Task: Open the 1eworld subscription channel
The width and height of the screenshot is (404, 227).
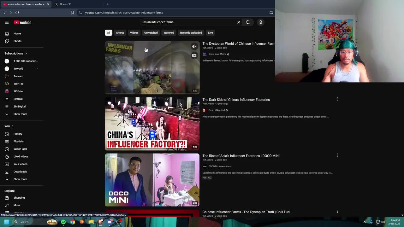Action: tap(18, 68)
